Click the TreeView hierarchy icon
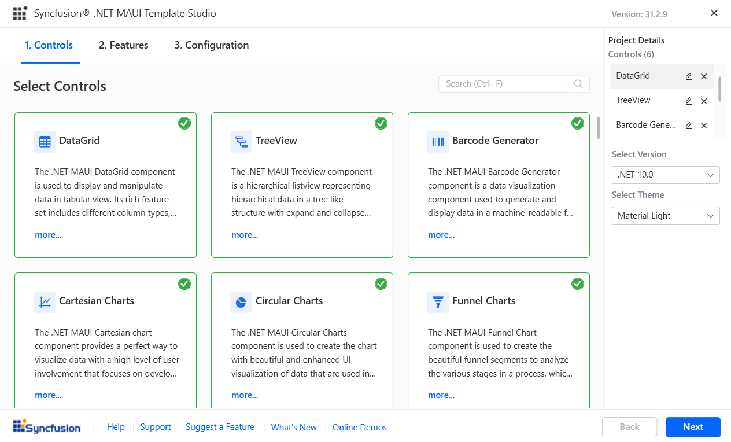This screenshot has width=731, height=442. point(241,141)
